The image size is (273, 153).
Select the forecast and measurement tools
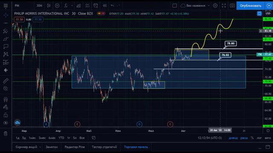6,62
